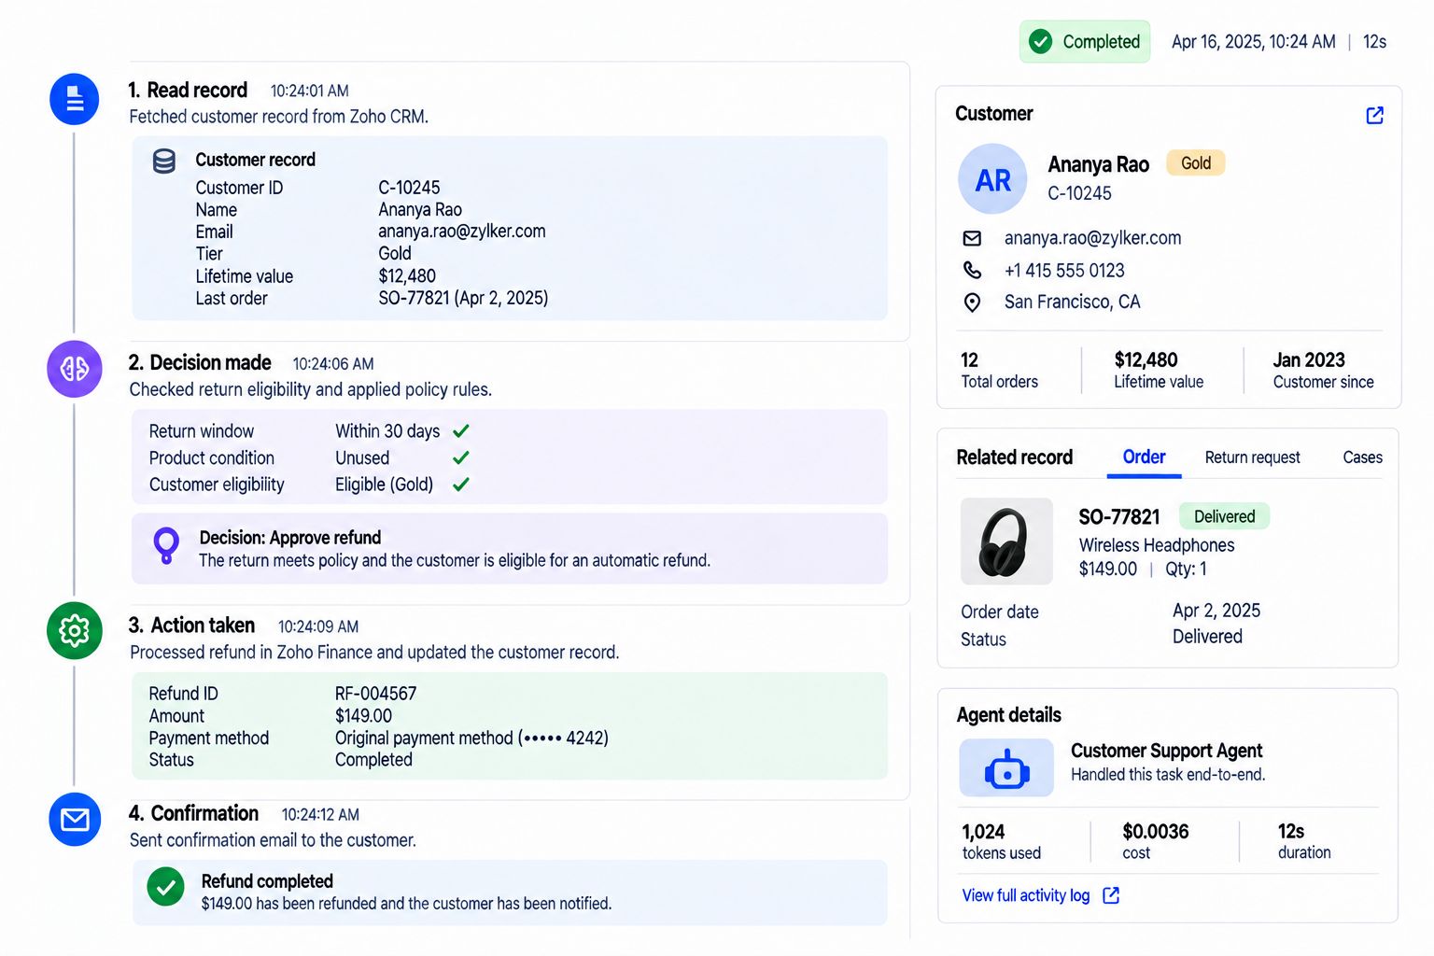Viewport: 1434px width, 956px height.
Task: Open View full activity log link
Action: (x=1026, y=895)
